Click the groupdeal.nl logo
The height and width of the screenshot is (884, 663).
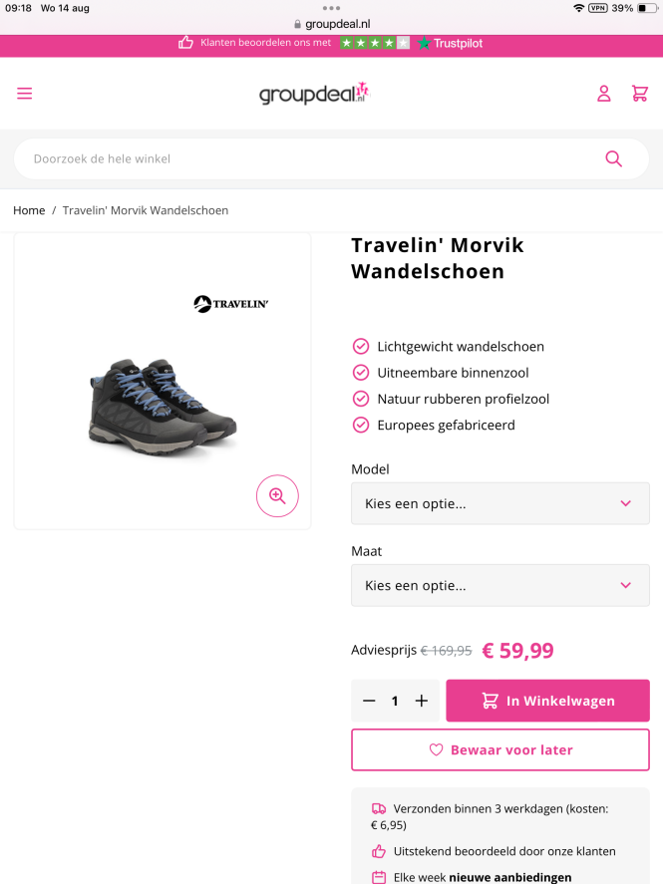313,93
